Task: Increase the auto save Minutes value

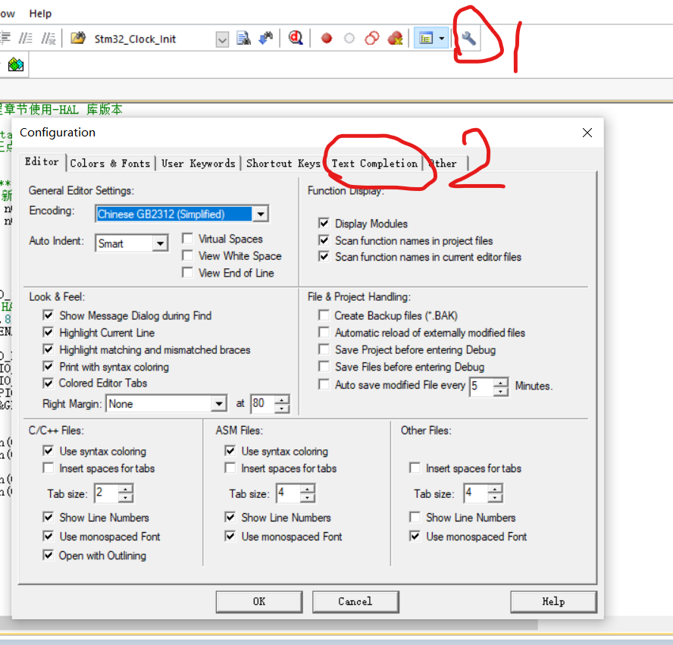Action: pos(500,381)
